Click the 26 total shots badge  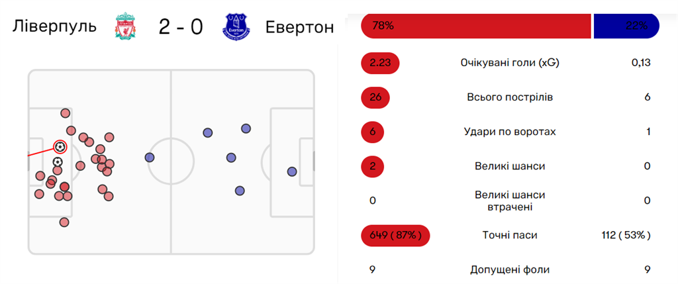click(x=375, y=97)
